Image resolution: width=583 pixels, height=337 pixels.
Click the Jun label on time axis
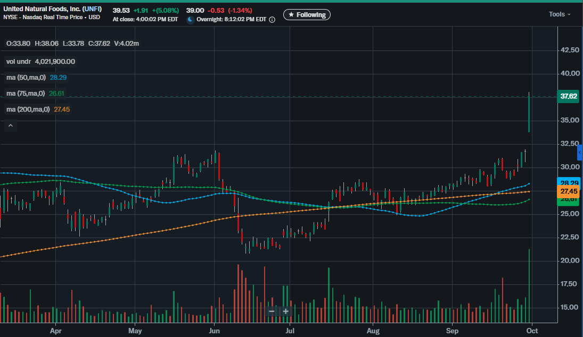tap(214, 330)
